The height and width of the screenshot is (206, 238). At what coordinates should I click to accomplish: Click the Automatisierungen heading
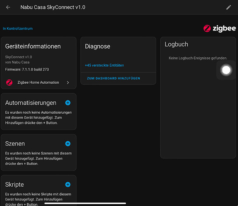click(31, 103)
